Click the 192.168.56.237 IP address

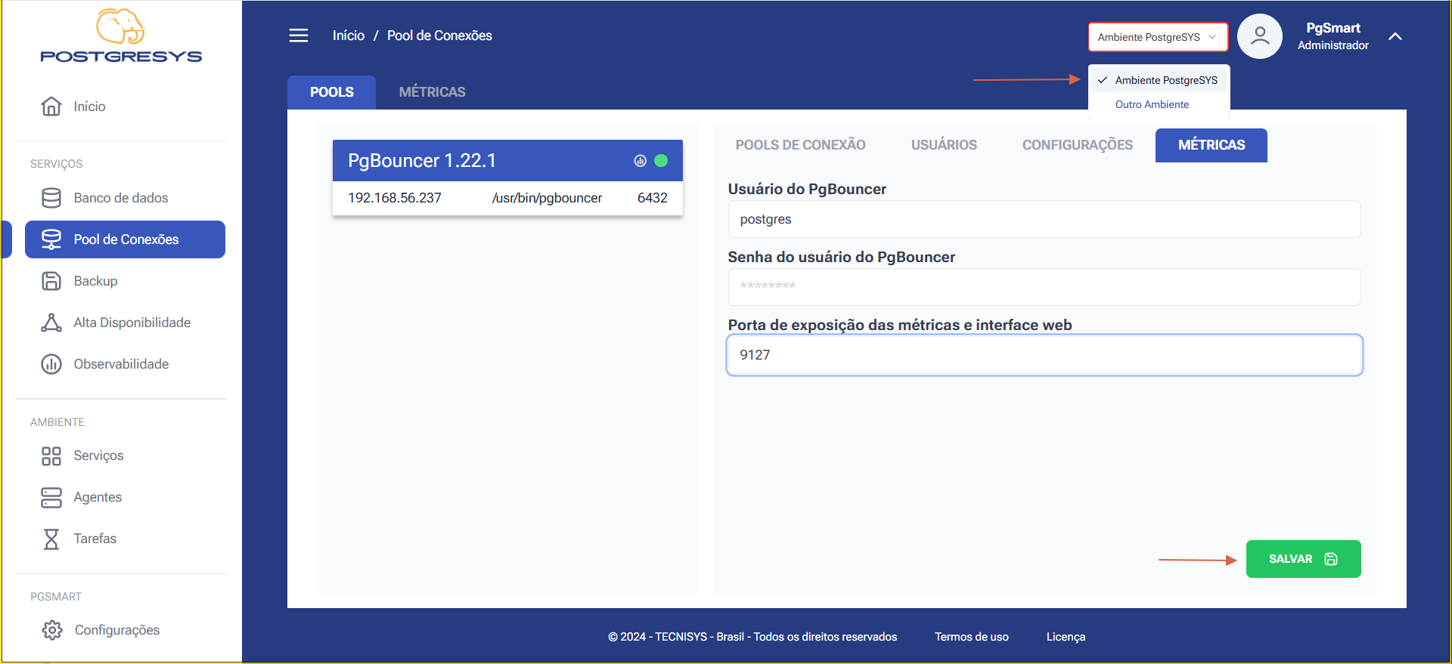pos(395,198)
